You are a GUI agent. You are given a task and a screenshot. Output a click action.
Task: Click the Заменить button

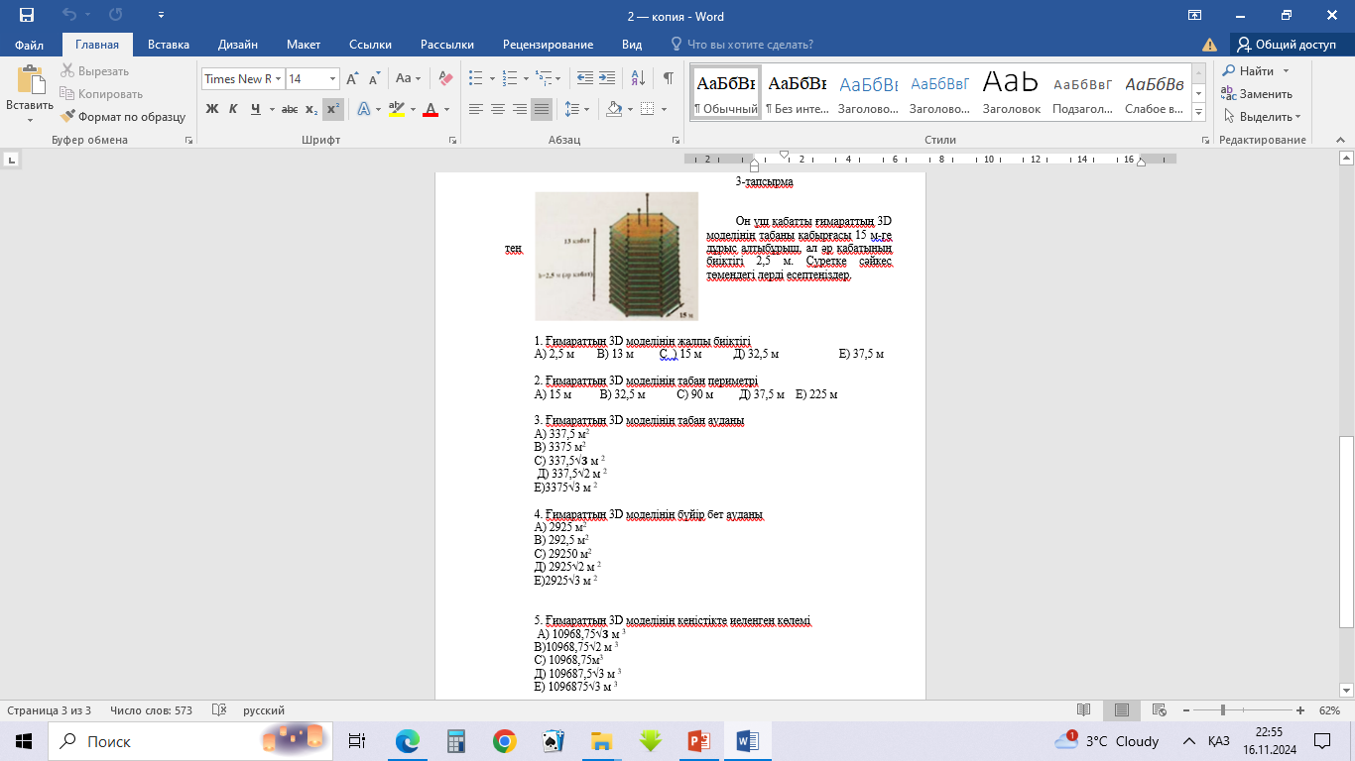tap(1257, 94)
